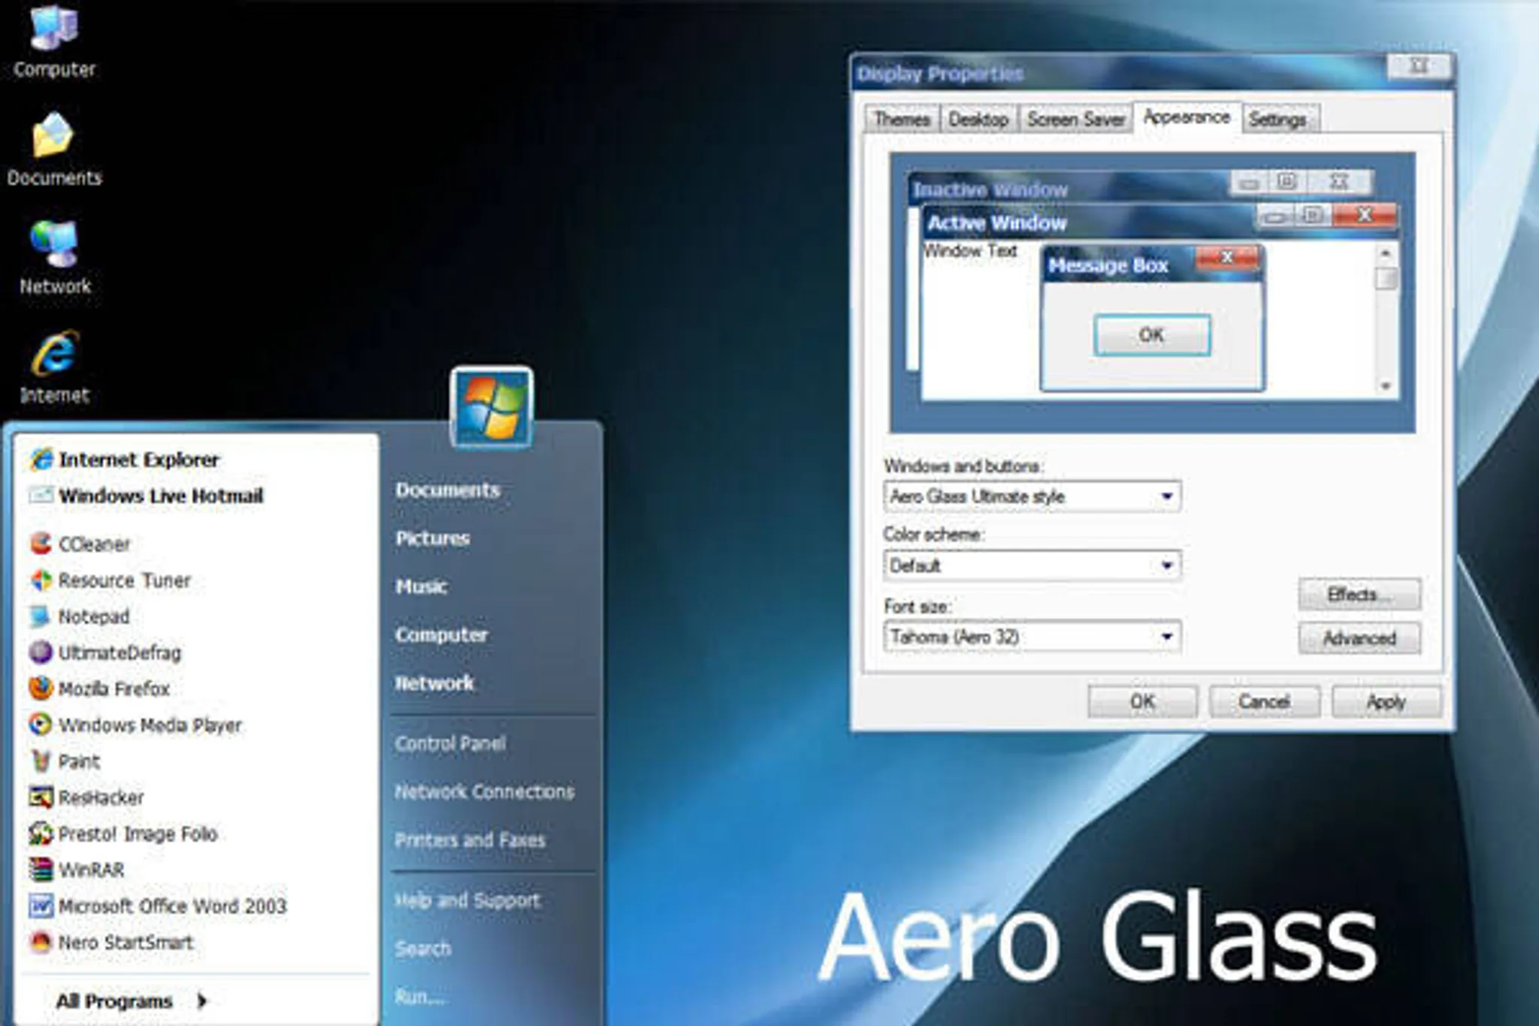Click the Internet Explorer icon in Start menu

pos(41,459)
